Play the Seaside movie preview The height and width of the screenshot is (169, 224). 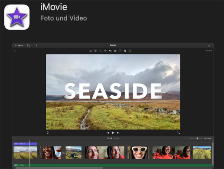113,133
